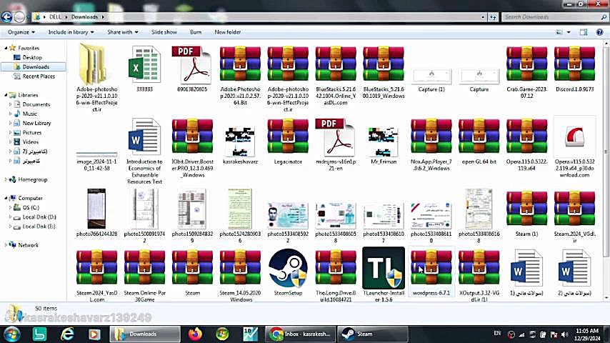Viewport: 610px width, 343px height.
Task: Go back with the Back arrow button
Action: click(x=7, y=17)
